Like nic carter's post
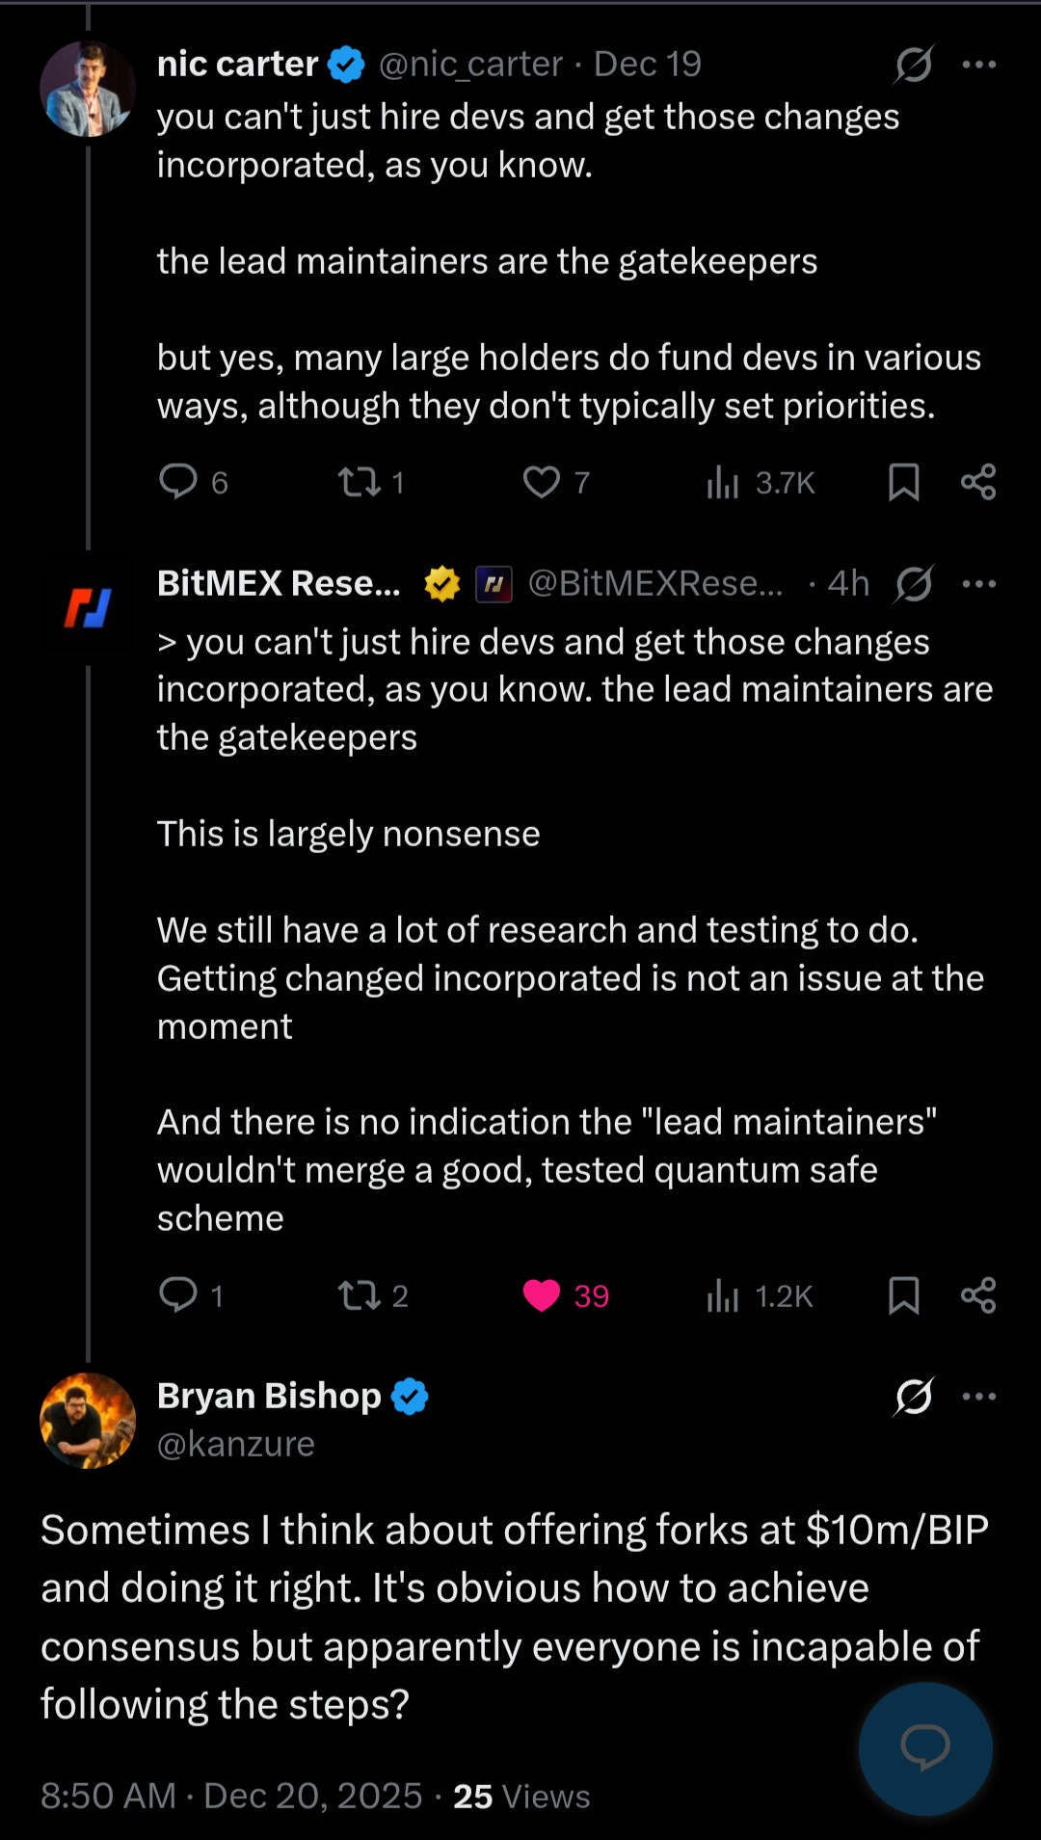This screenshot has width=1041, height=1840. click(542, 481)
